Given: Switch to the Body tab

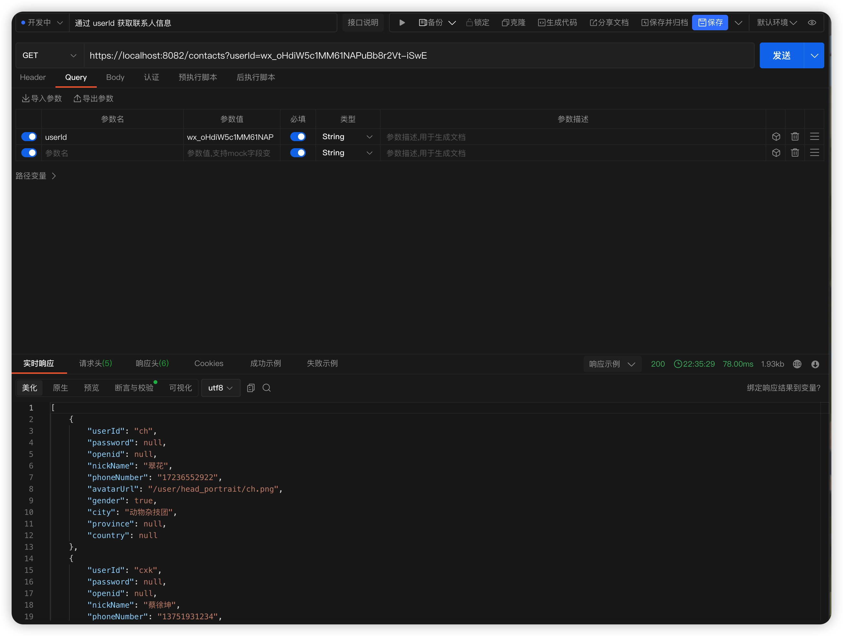Looking at the screenshot, I should (115, 77).
